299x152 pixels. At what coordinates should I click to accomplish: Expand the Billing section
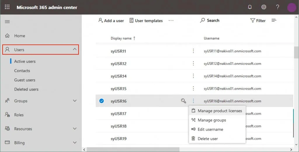tap(75, 143)
